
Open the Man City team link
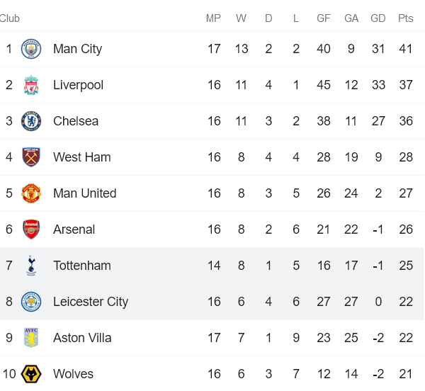77,49
